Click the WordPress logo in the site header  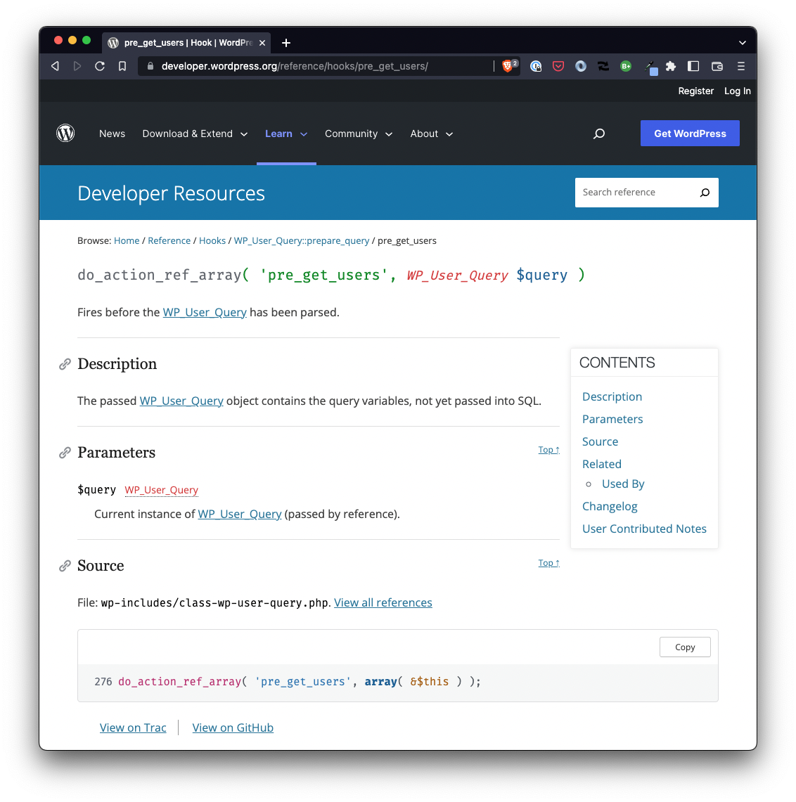(65, 134)
